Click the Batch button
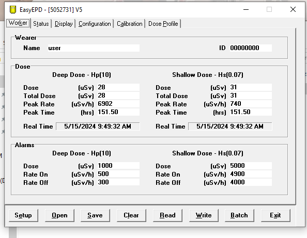Screen dimensions: 307x238 pyautogui.click(x=239, y=215)
